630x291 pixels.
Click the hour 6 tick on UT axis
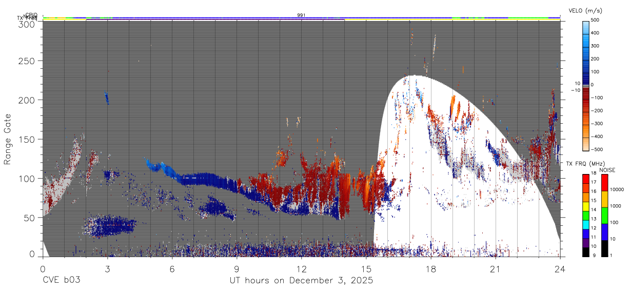point(172,269)
